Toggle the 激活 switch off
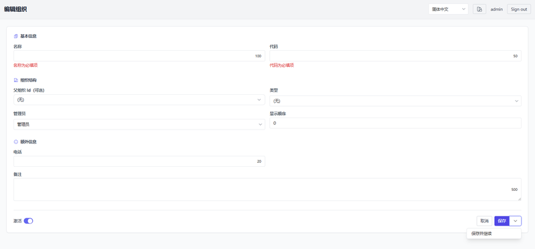 (28, 221)
